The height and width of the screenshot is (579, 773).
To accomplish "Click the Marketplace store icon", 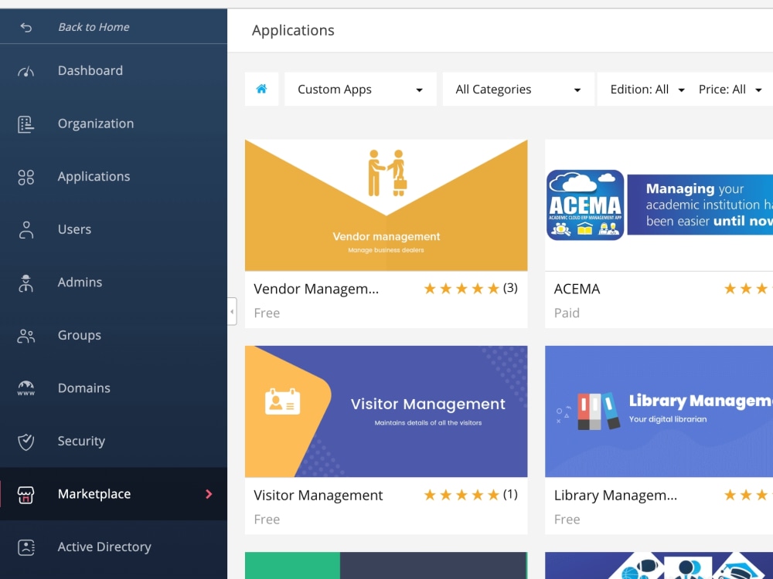I will pyautogui.click(x=26, y=495).
